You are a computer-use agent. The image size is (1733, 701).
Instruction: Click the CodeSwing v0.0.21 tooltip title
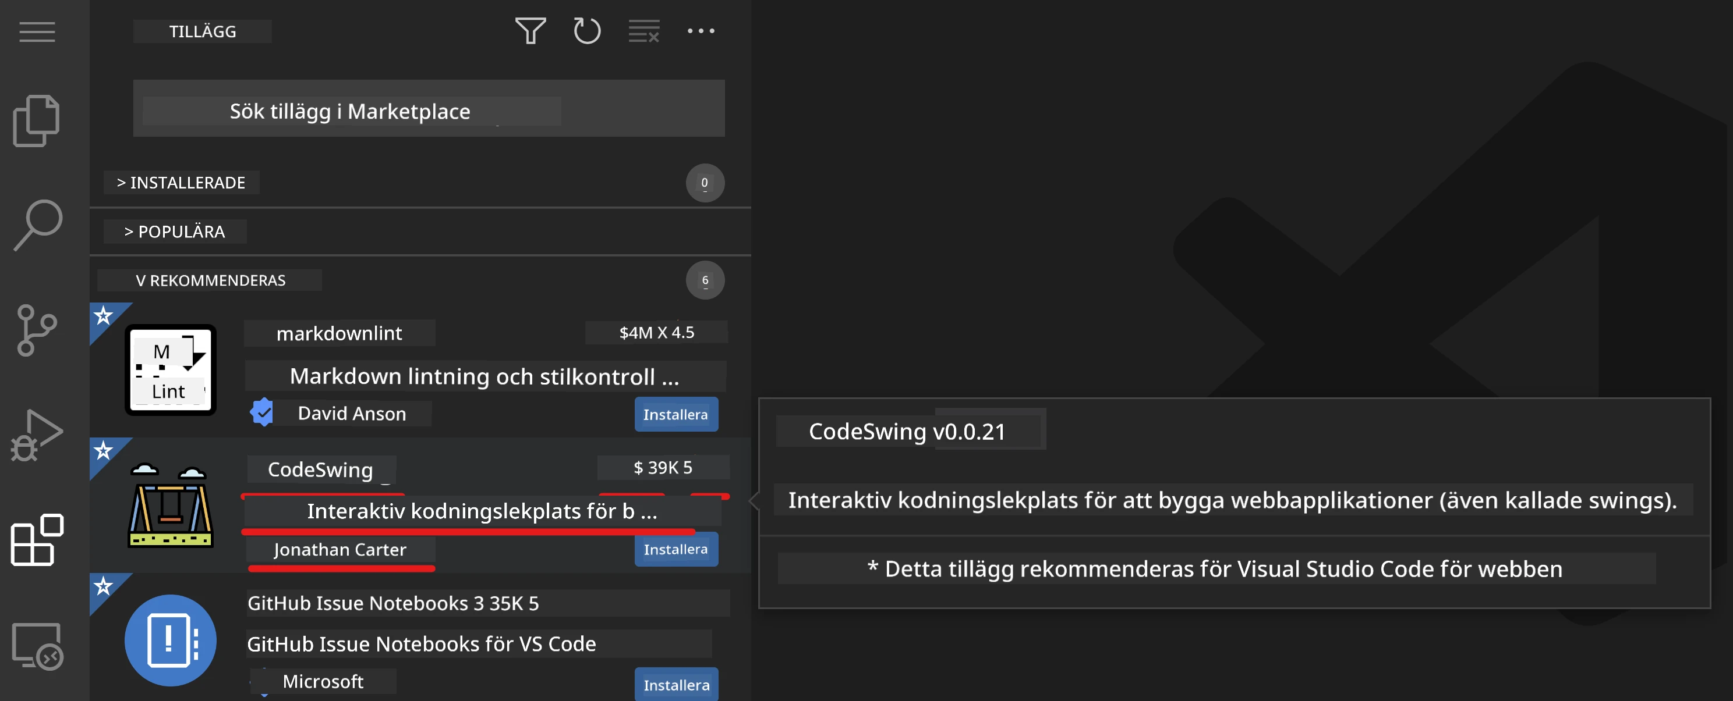click(907, 432)
